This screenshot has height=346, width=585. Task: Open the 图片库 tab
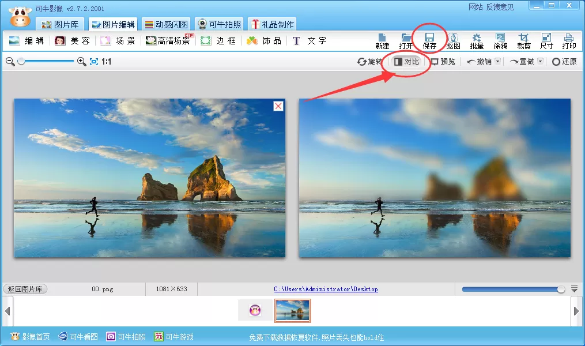pos(61,24)
